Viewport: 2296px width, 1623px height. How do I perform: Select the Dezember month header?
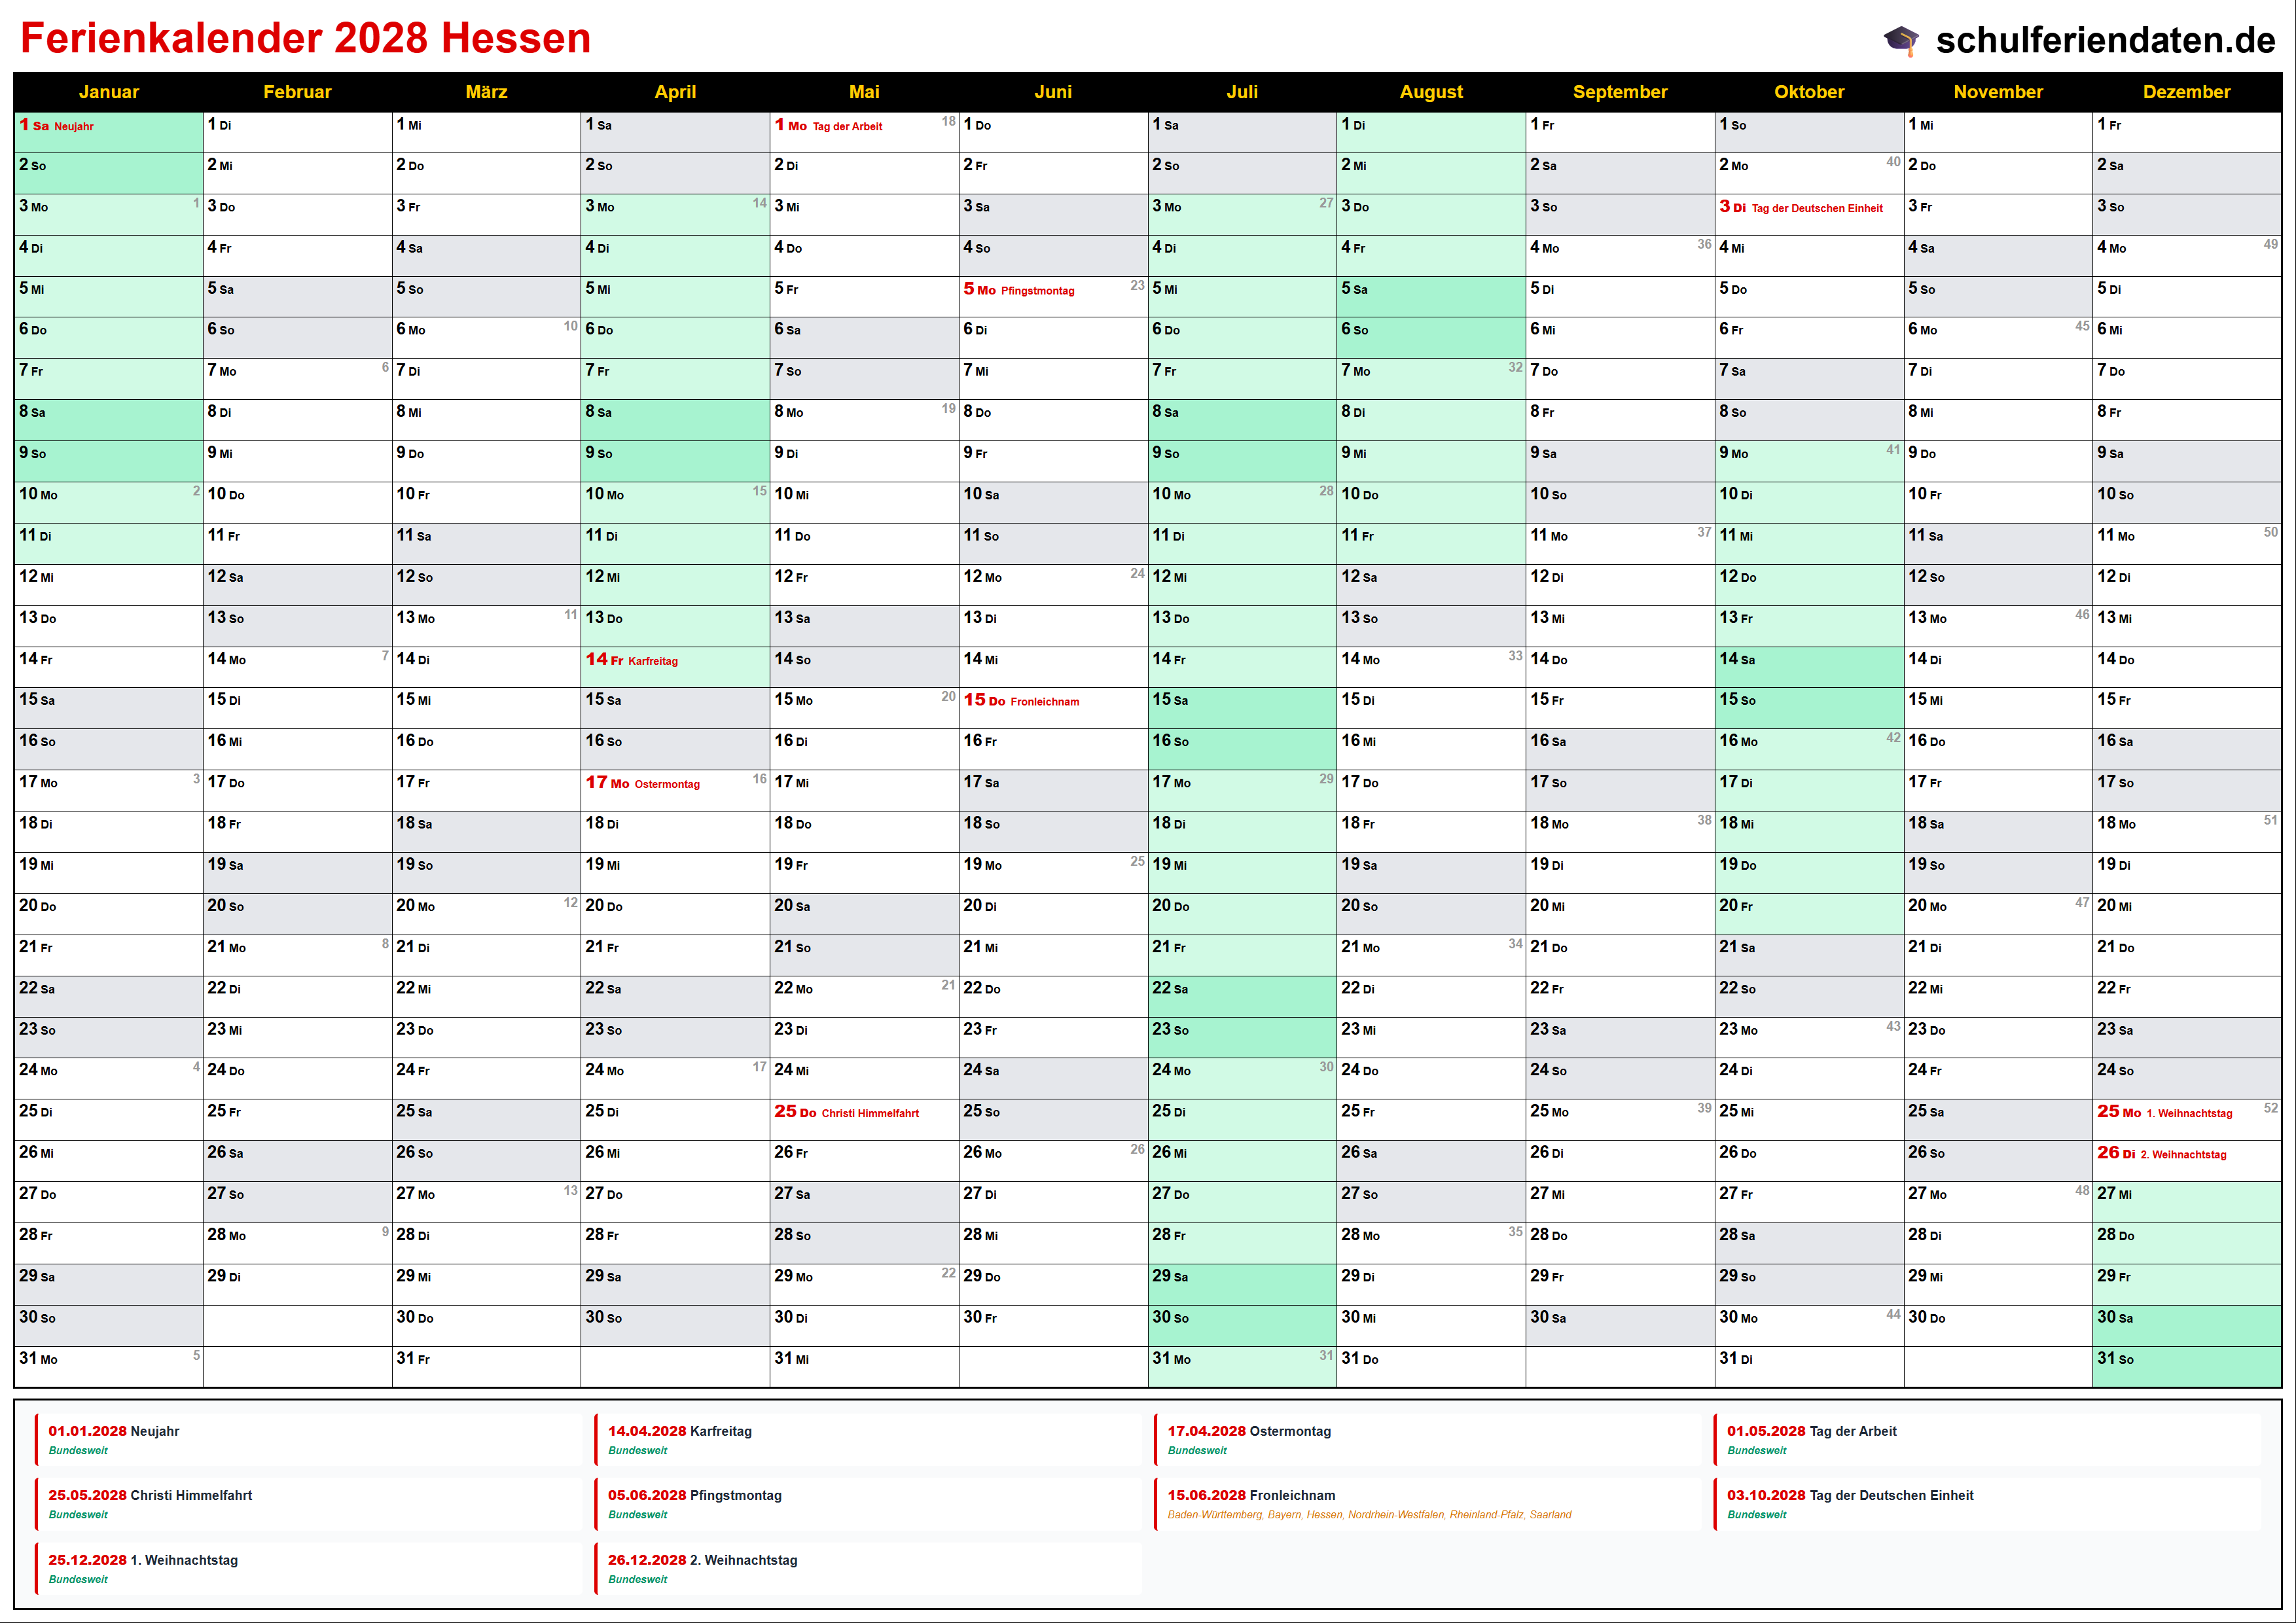(2186, 92)
